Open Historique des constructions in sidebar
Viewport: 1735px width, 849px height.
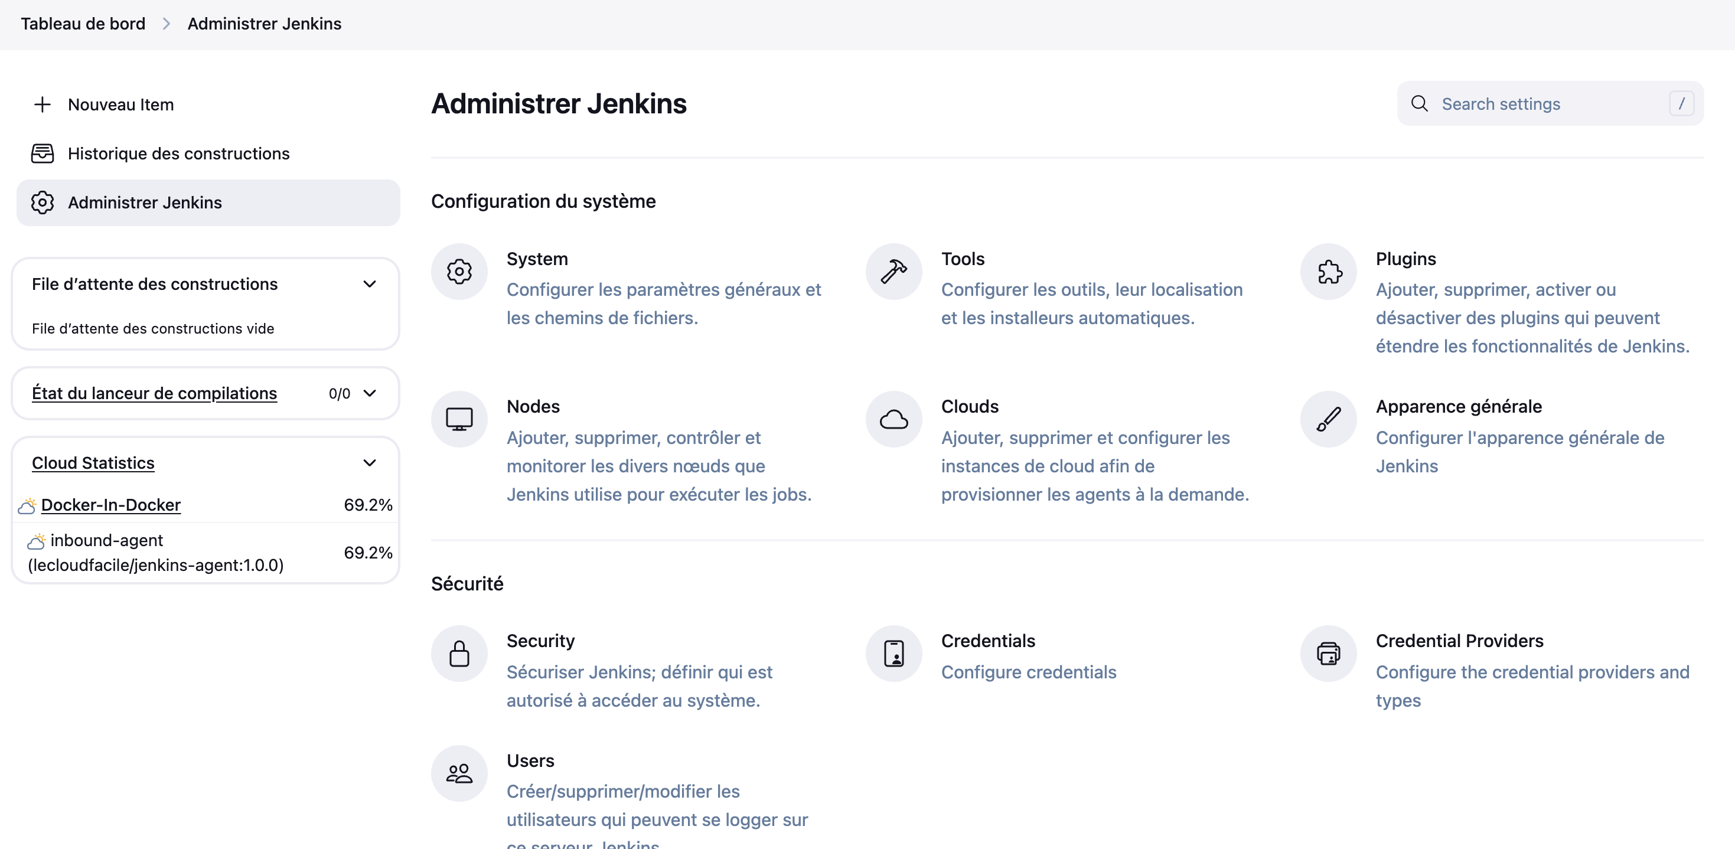click(178, 154)
